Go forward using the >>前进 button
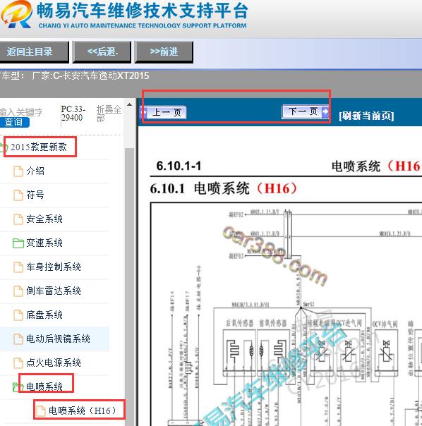Viewport: 422px width, 426px height. point(164,52)
